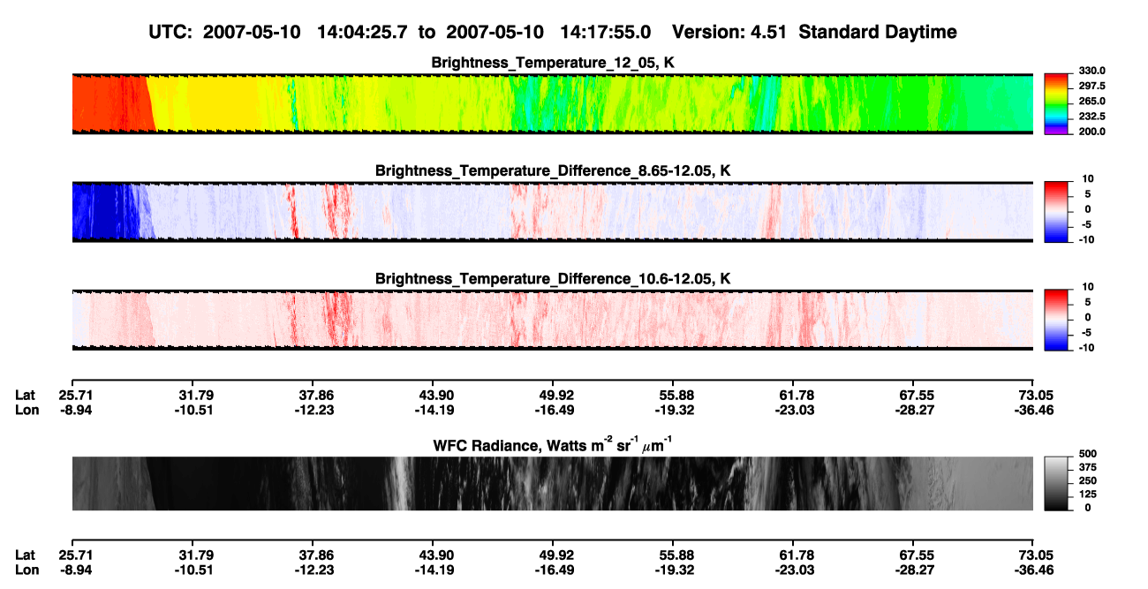This screenshot has width=1148, height=589.
Task: Click the 10.6-12.05 difference image strip
Action: click(553, 320)
